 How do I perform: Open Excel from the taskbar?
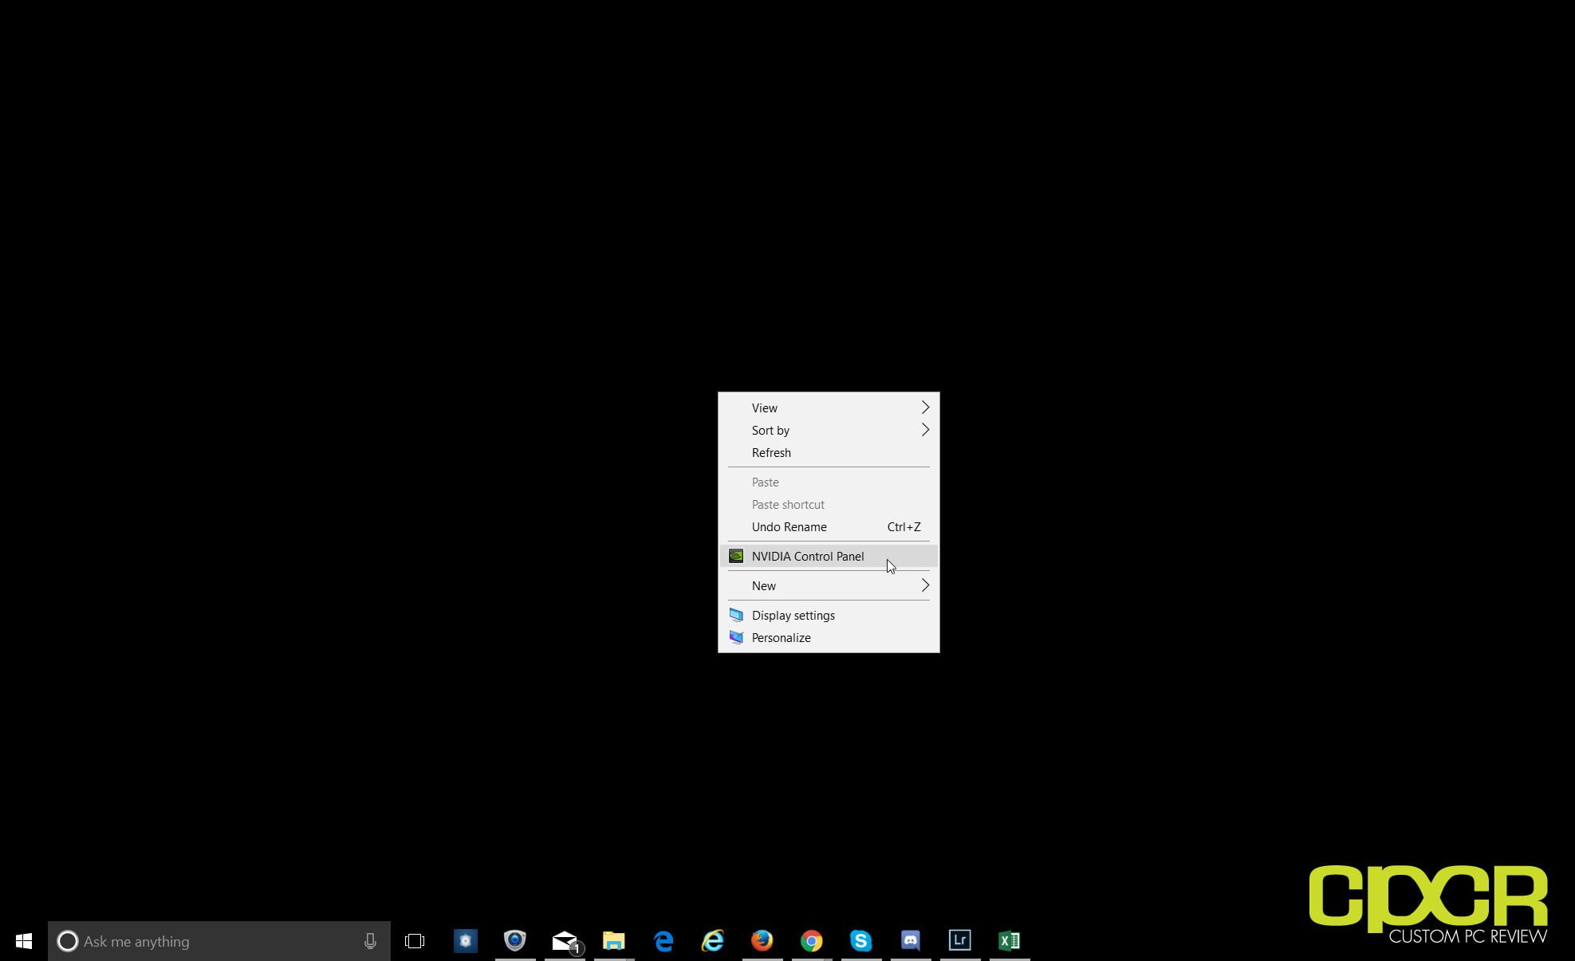1010,941
